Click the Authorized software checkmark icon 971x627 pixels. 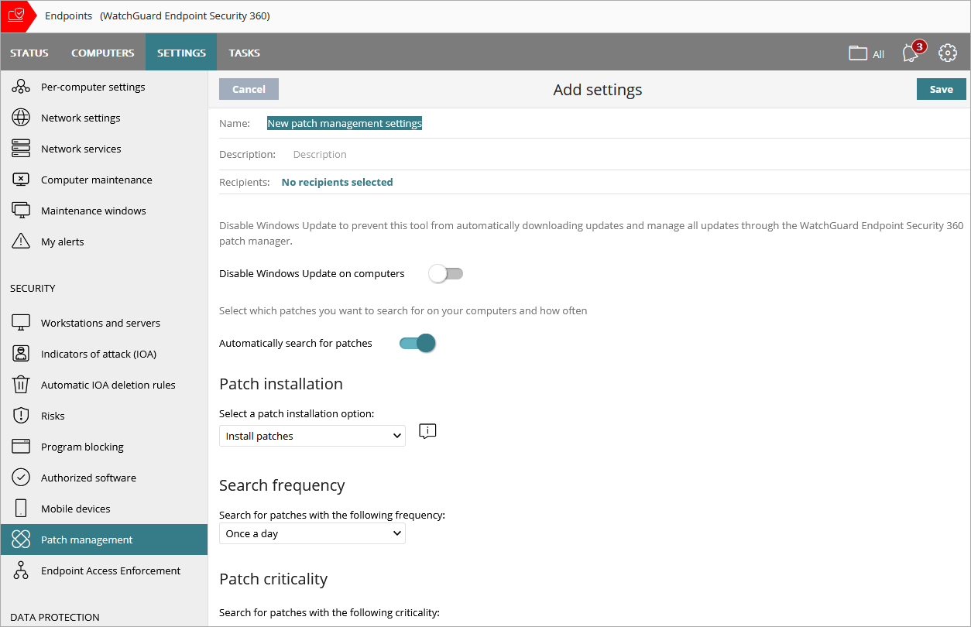(21, 478)
